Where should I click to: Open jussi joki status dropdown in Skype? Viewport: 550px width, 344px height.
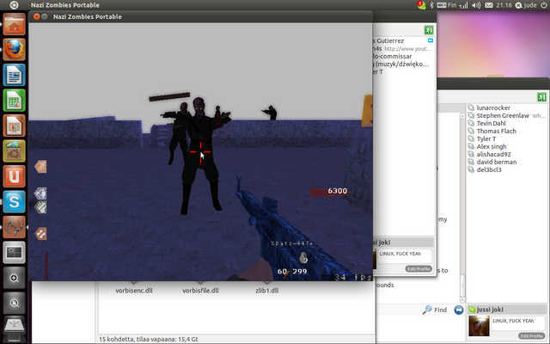tap(473, 310)
